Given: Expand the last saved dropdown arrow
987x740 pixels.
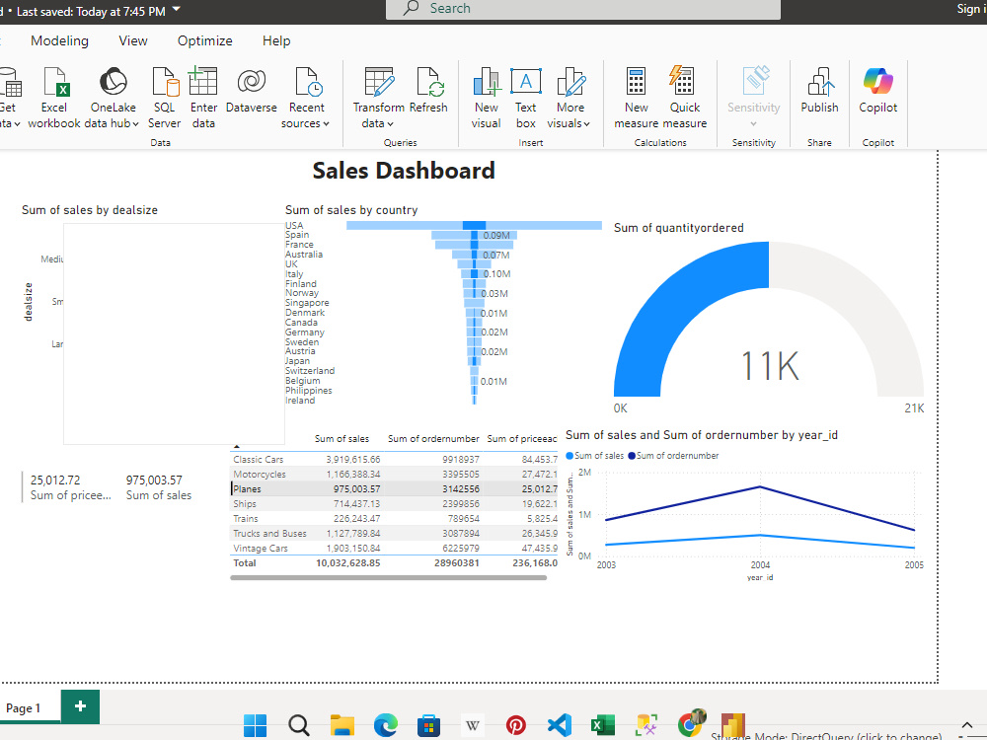Looking at the screenshot, I should pyautogui.click(x=177, y=10).
